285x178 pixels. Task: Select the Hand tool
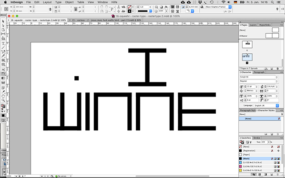[3, 96]
